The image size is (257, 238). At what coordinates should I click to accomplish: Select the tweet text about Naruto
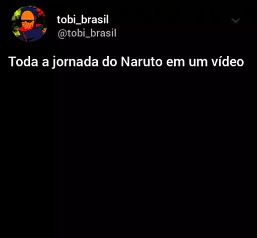point(126,62)
